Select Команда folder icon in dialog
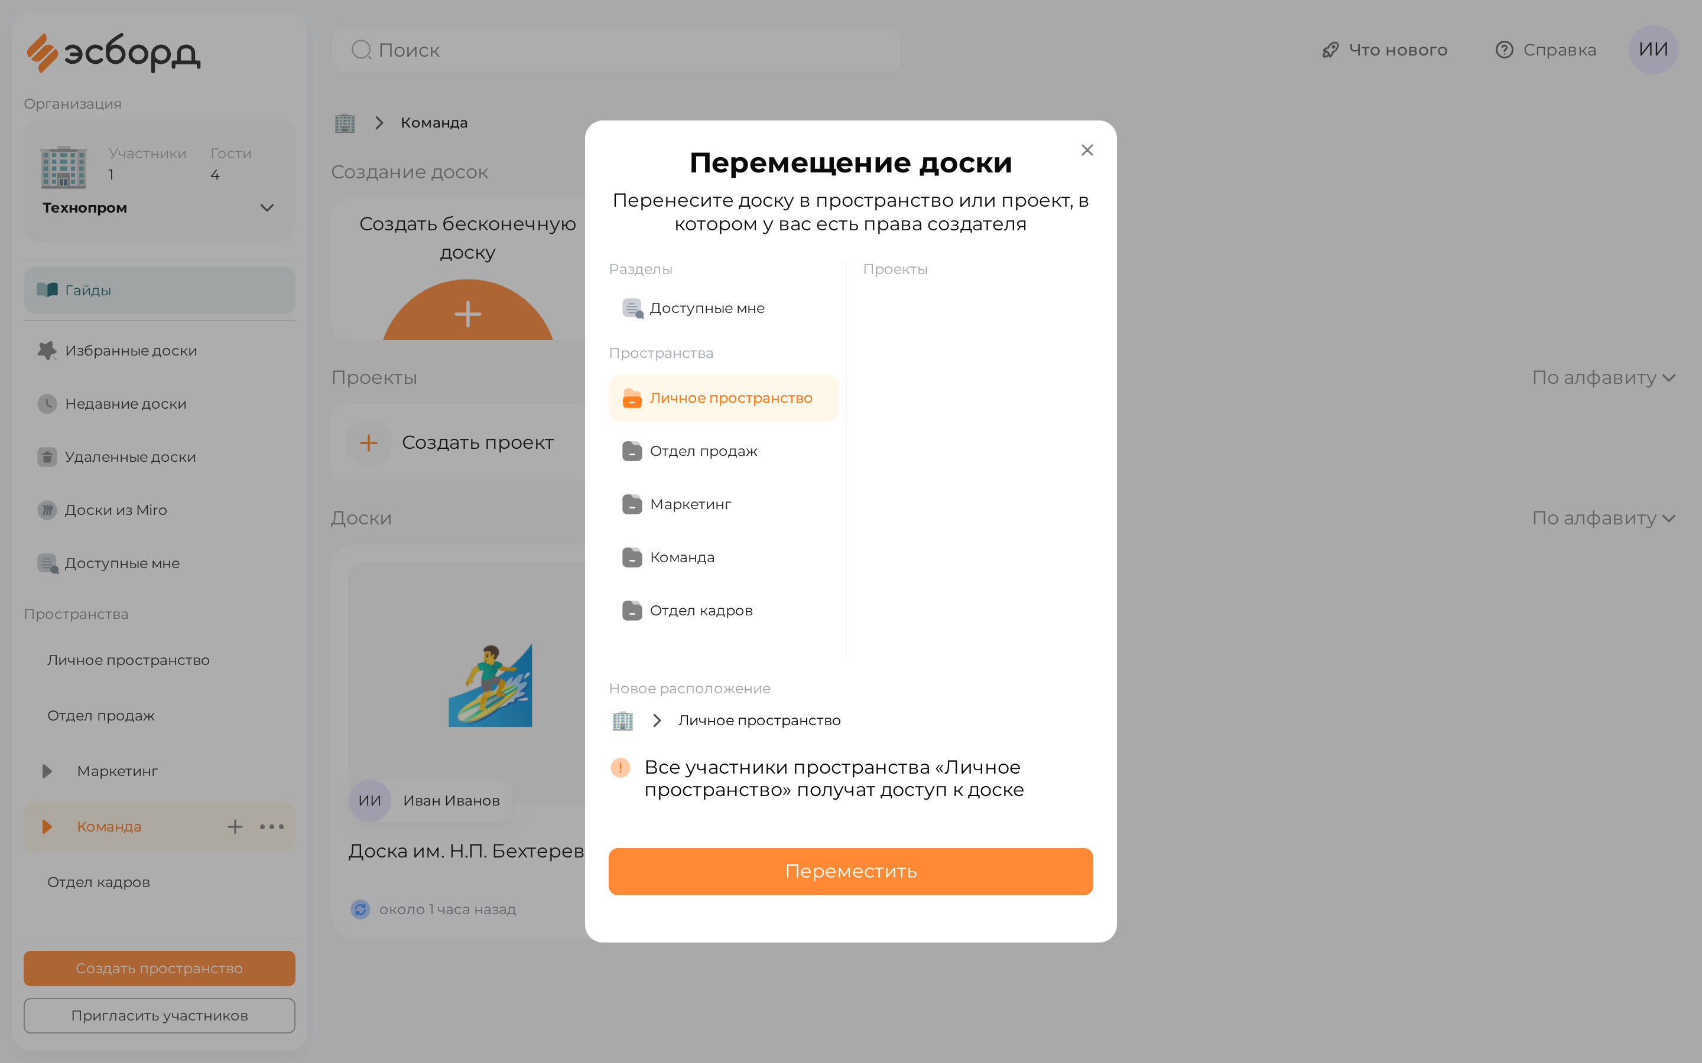 click(x=632, y=557)
